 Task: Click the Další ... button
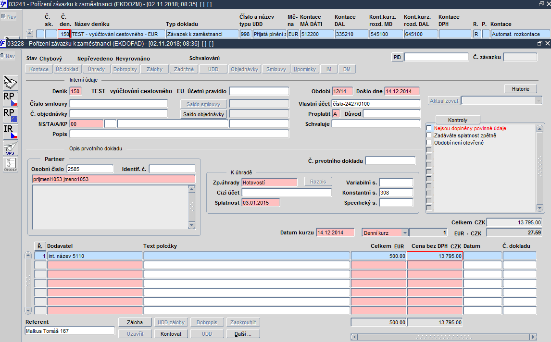coord(243,333)
